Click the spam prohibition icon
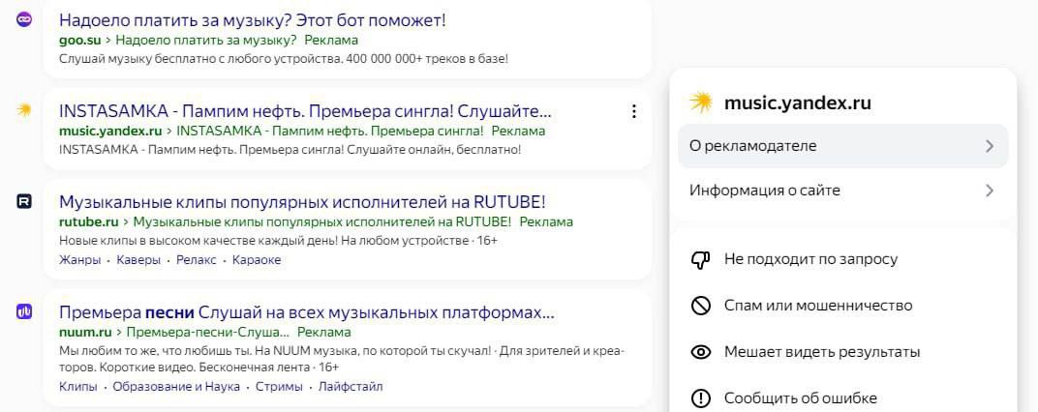 pos(701,306)
